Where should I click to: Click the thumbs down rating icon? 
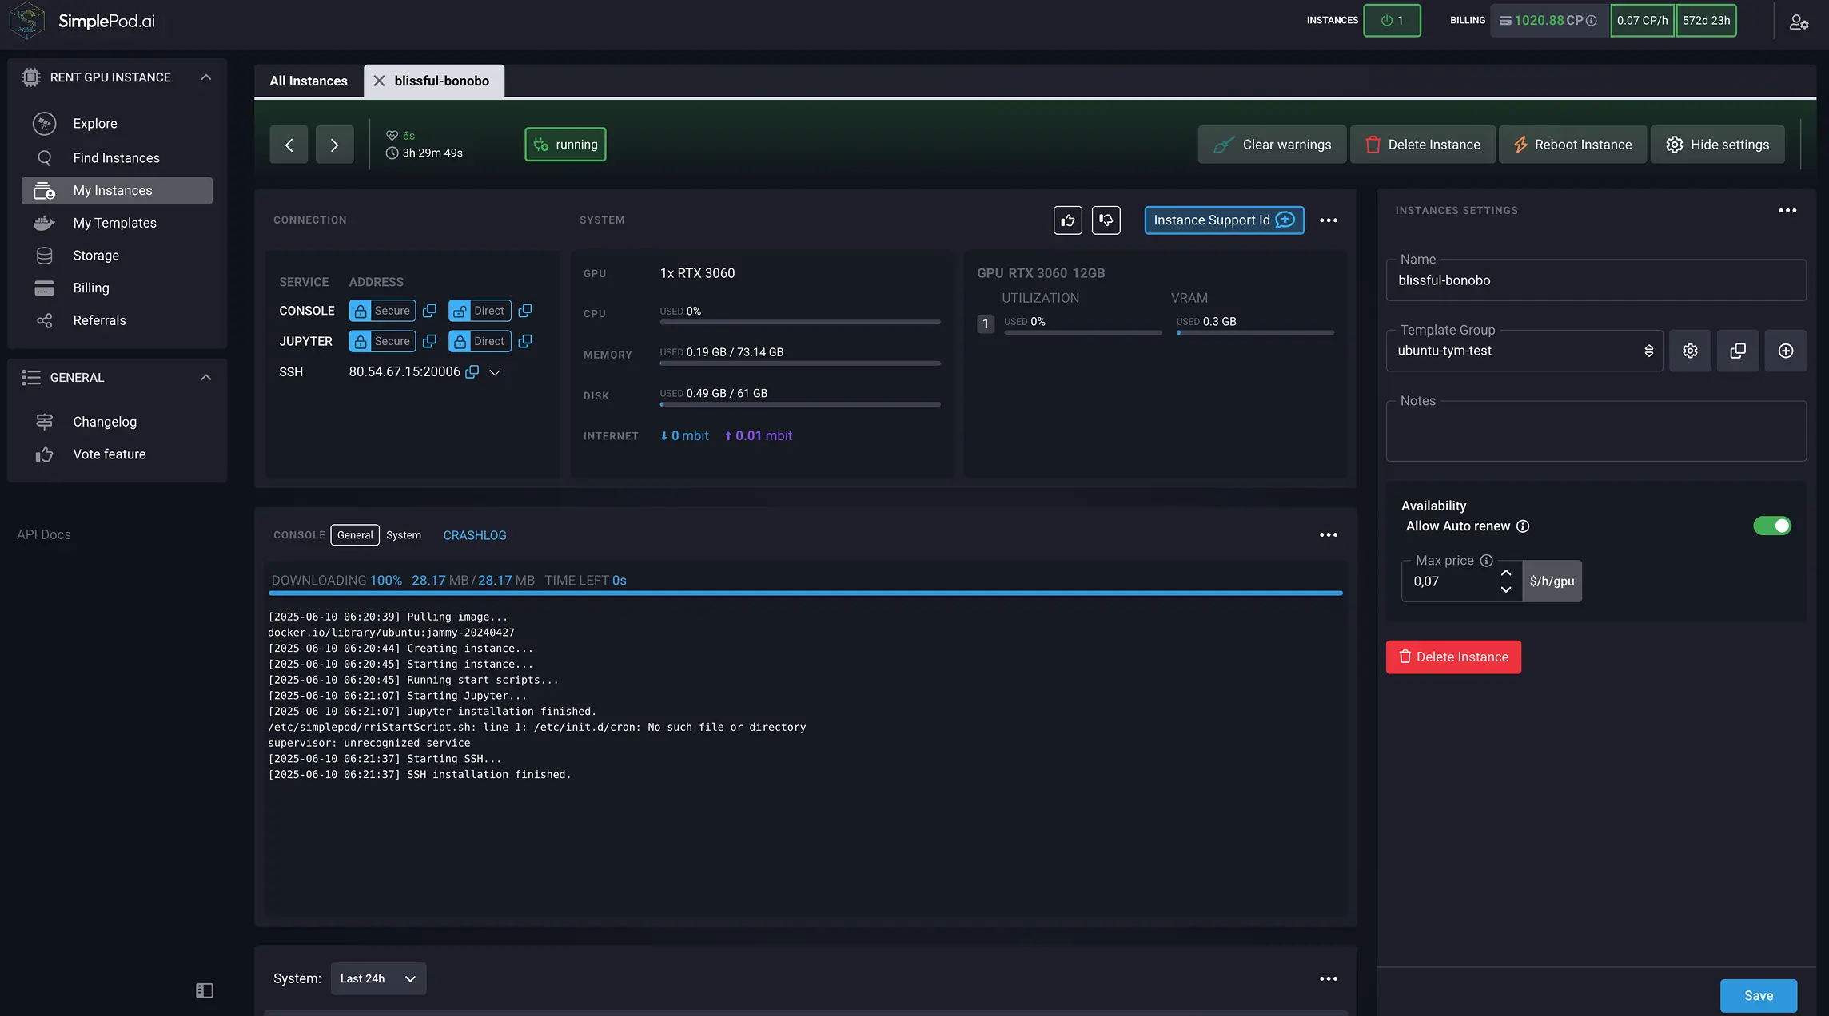[x=1106, y=220]
